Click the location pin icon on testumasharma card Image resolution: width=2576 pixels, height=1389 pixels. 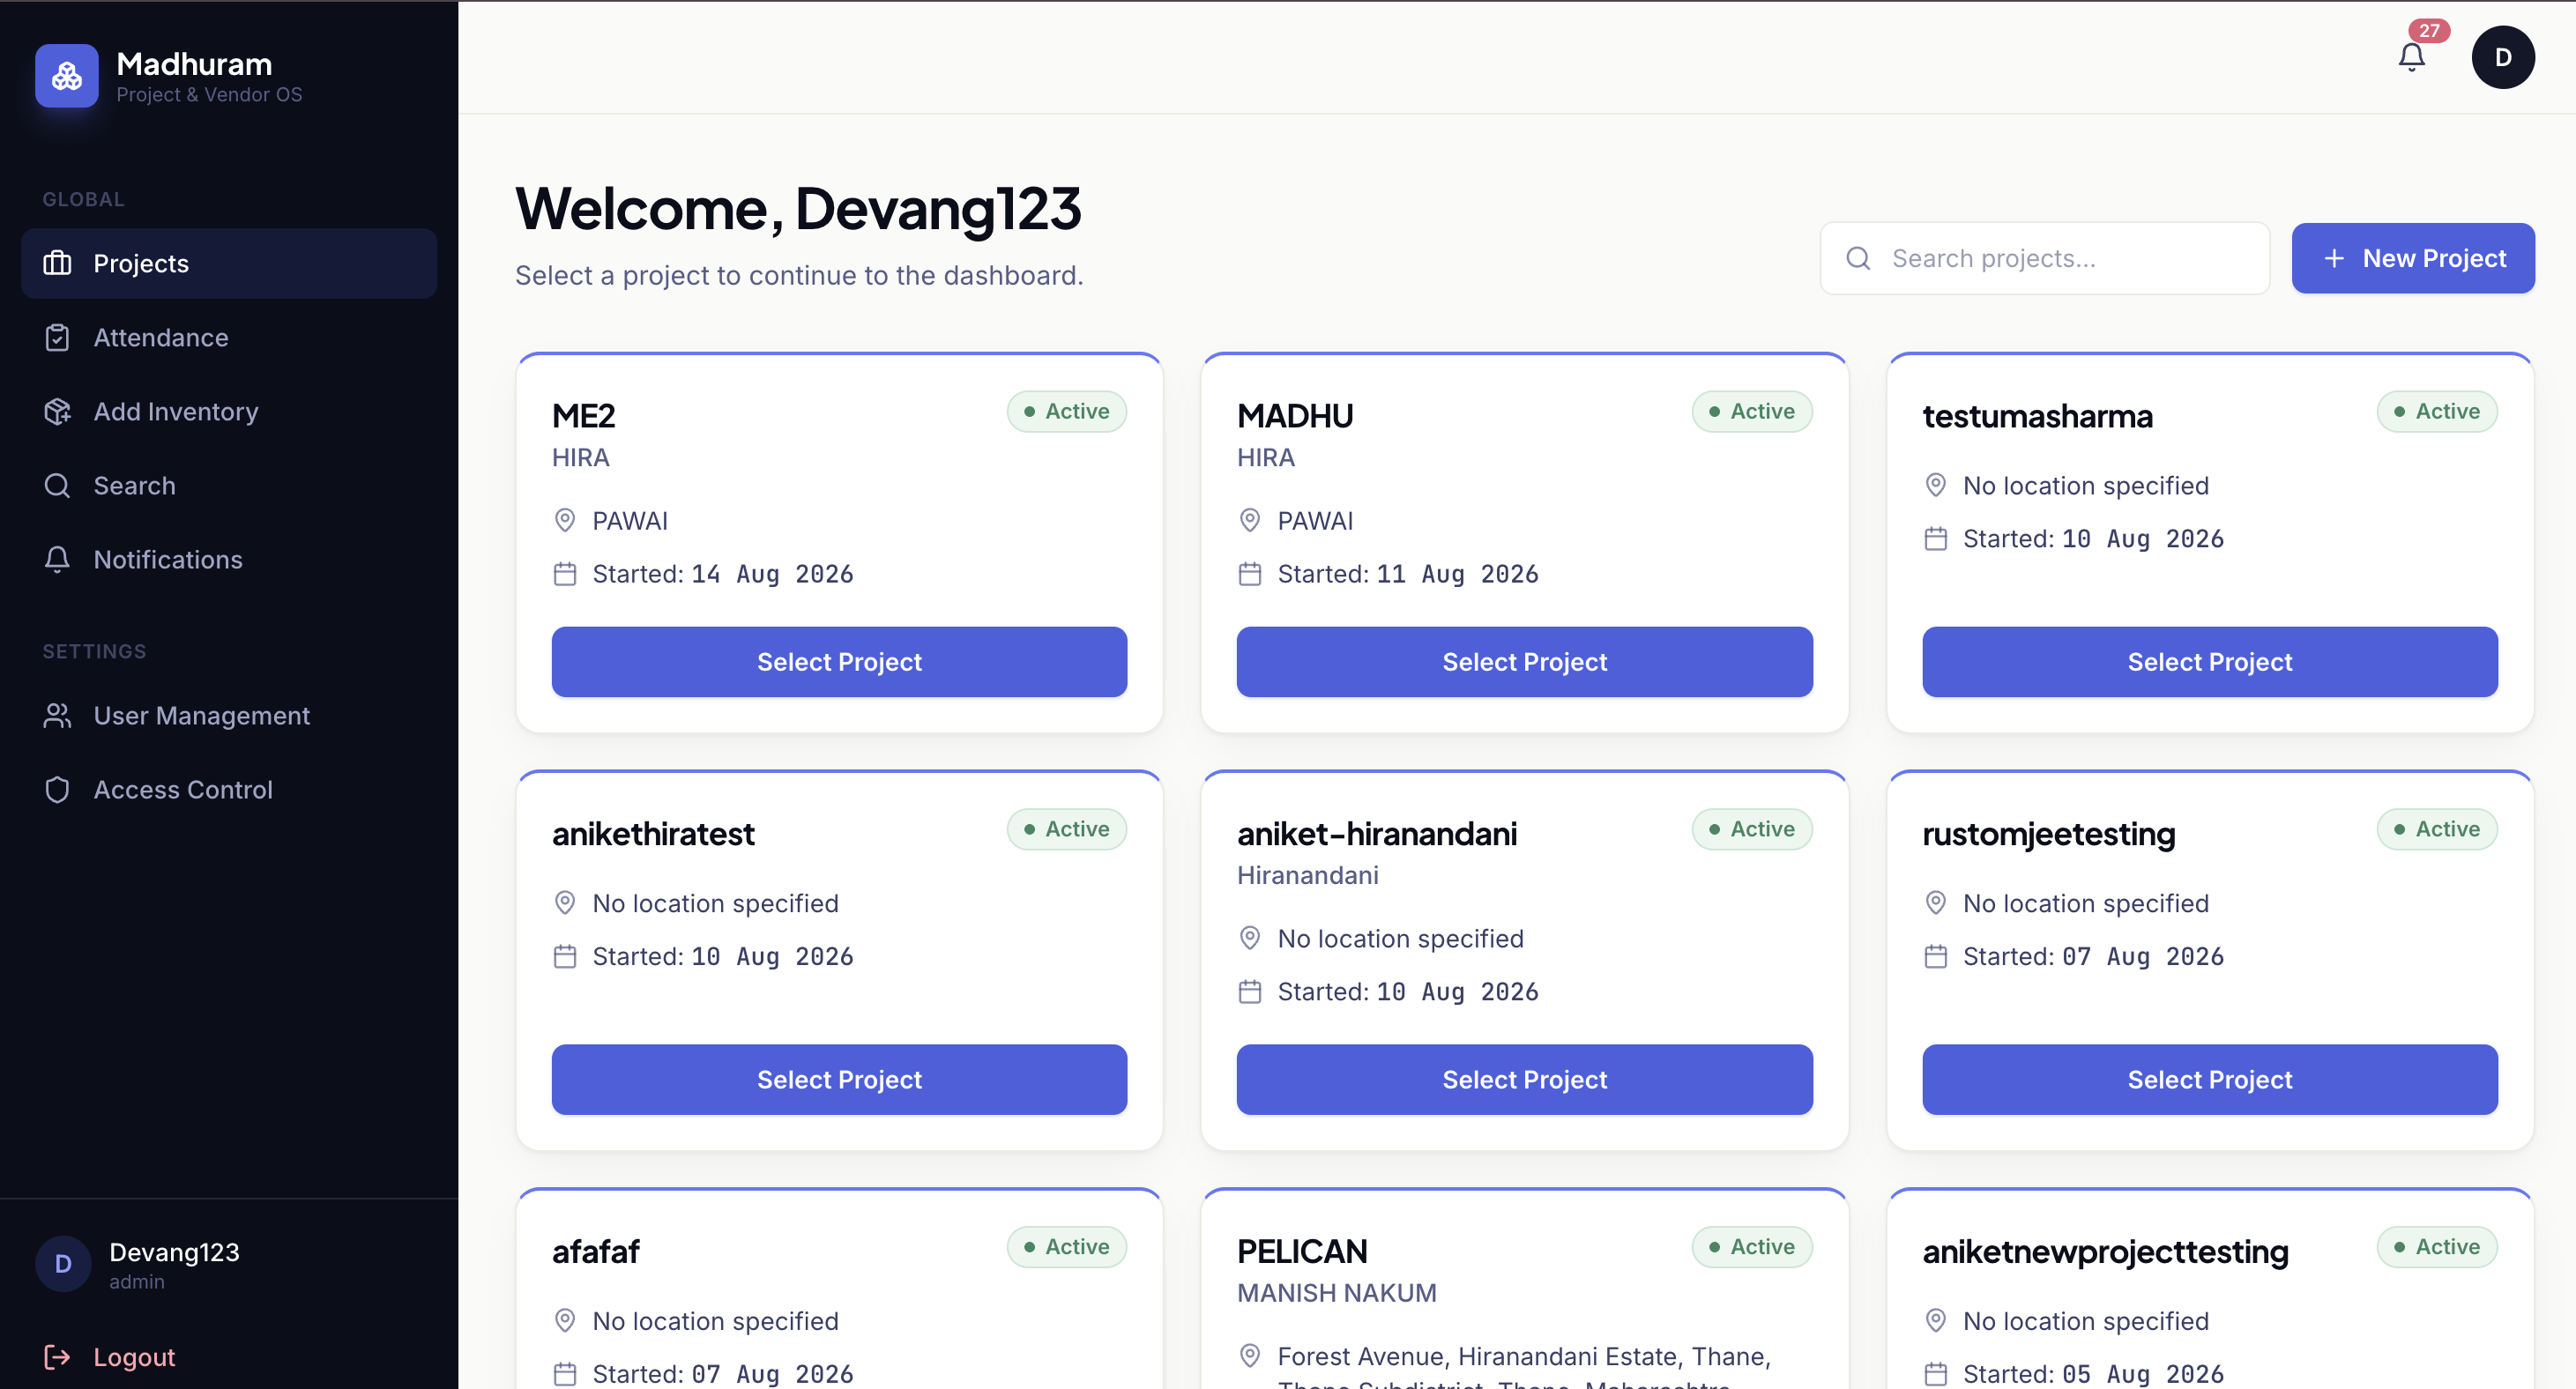1936,486
